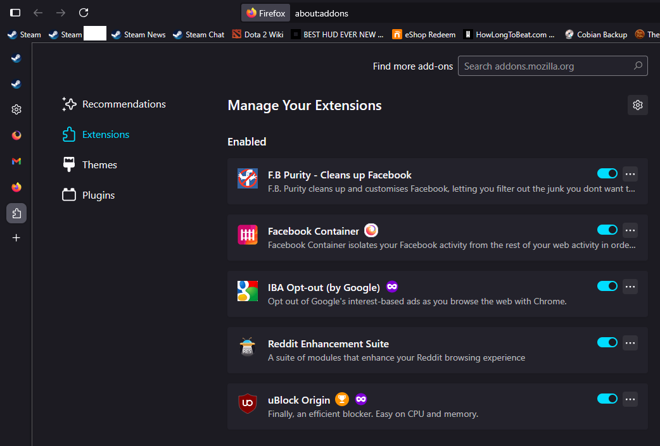The width and height of the screenshot is (660, 446).
Task: Open the Dota 2 Wiki bookmark
Action: pyautogui.click(x=258, y=34)
